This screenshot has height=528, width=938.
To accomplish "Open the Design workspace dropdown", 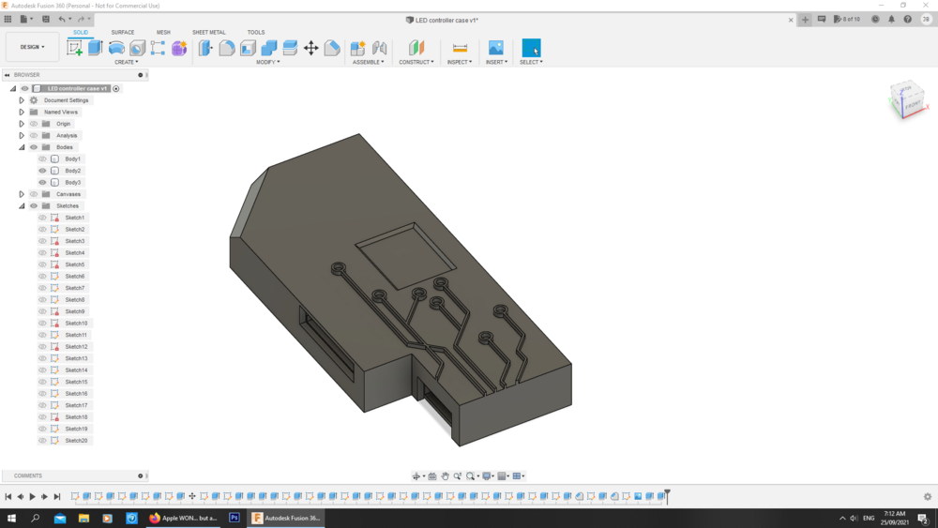I will (x=32, y=47).
